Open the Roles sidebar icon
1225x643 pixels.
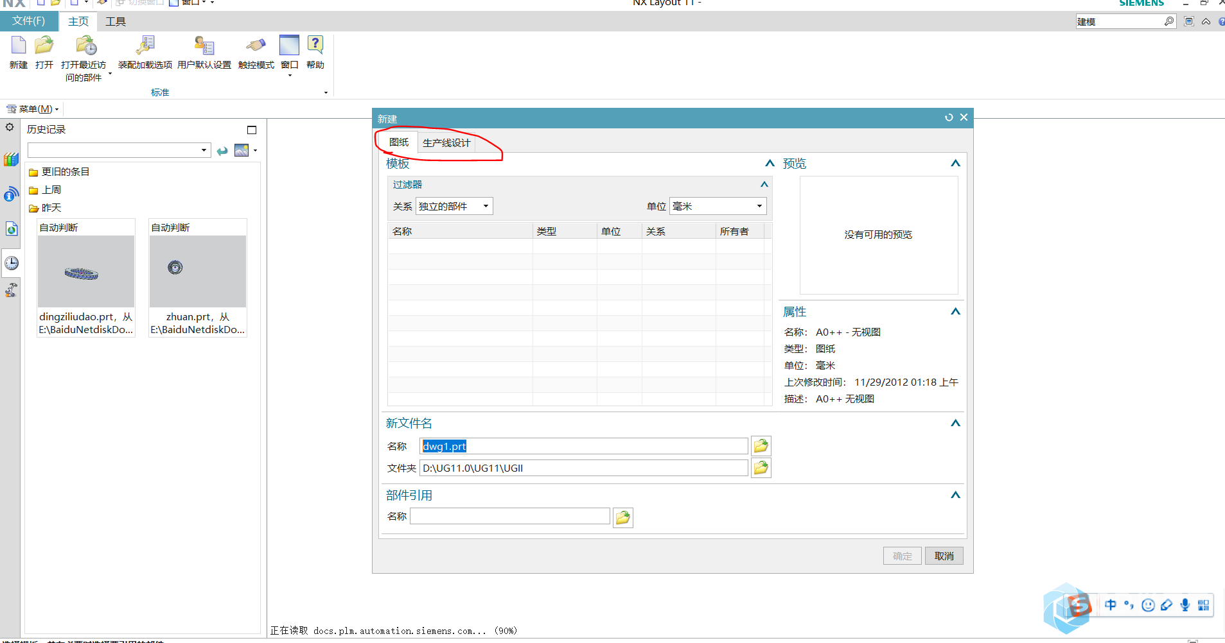11,291
